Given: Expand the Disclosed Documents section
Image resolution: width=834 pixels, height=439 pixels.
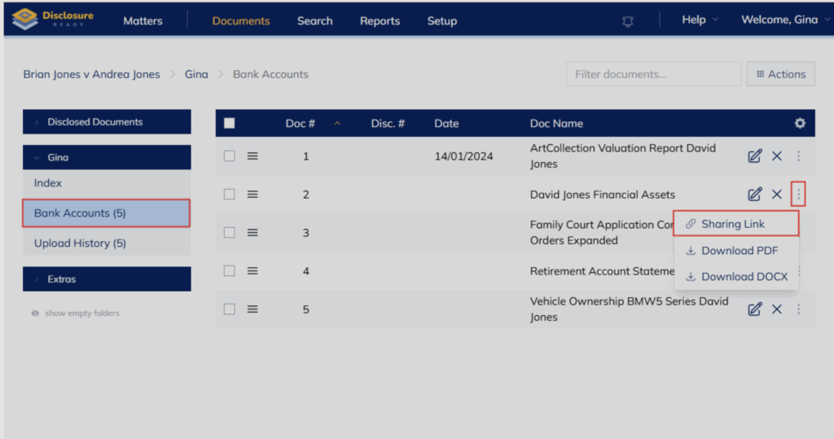Looking at the screenshot, I should (107, 122).
